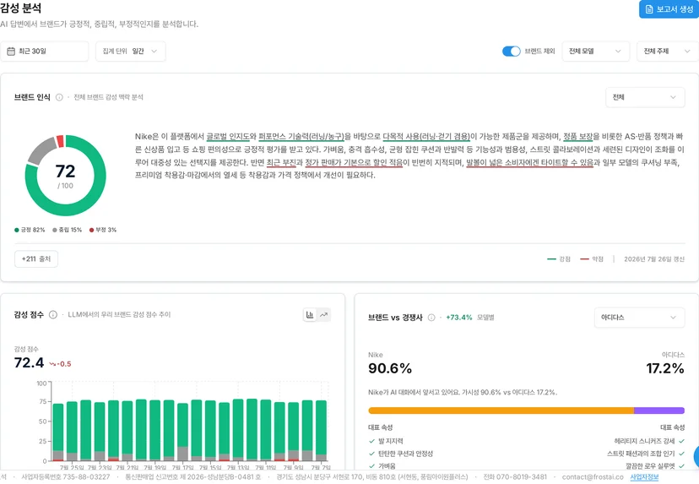Expand the 전체 dropdown in 브랜드 인식 card
The width and height of the screenshot is (699, 484).
click(x=645, y=97)
